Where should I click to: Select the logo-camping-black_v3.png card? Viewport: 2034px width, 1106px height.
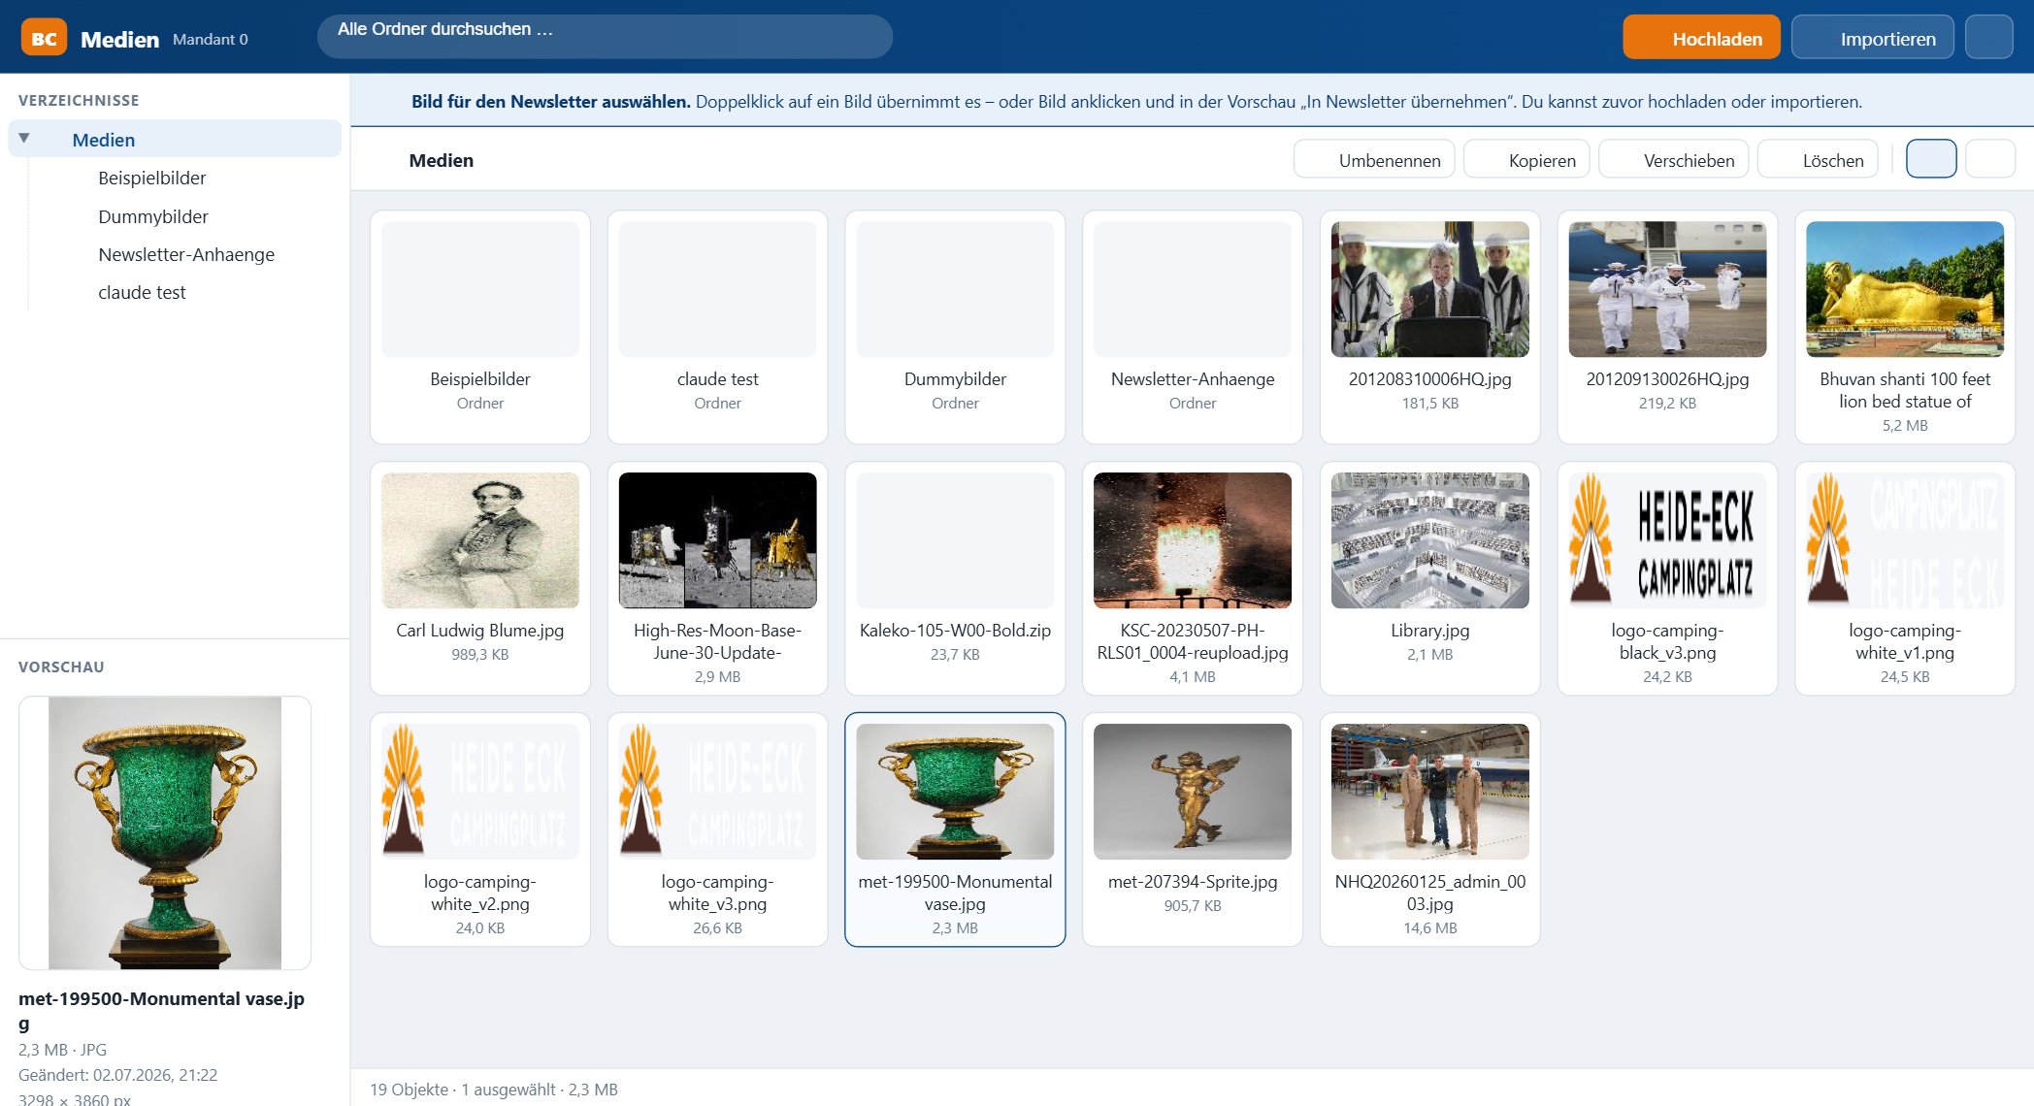pos(1667,578)
